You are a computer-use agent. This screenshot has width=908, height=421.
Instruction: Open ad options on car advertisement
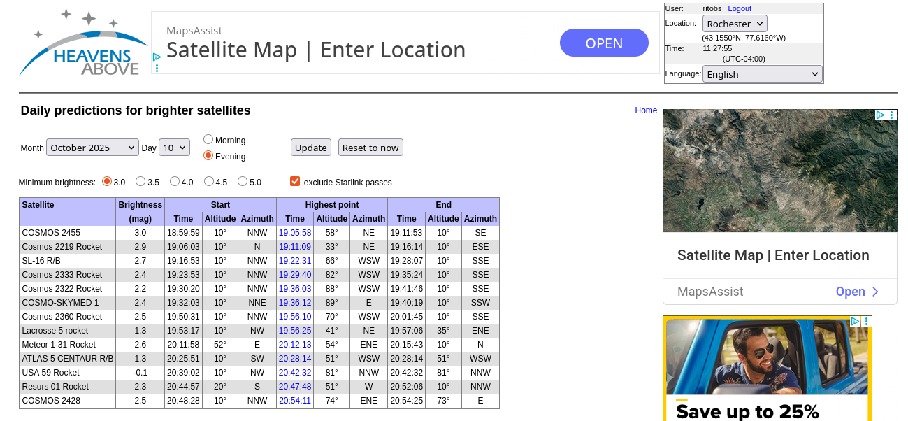tap(866, 322)
